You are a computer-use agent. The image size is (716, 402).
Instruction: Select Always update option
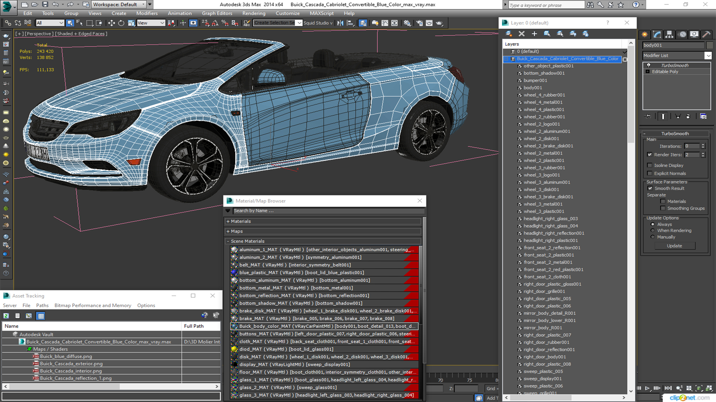pos(653,224)
